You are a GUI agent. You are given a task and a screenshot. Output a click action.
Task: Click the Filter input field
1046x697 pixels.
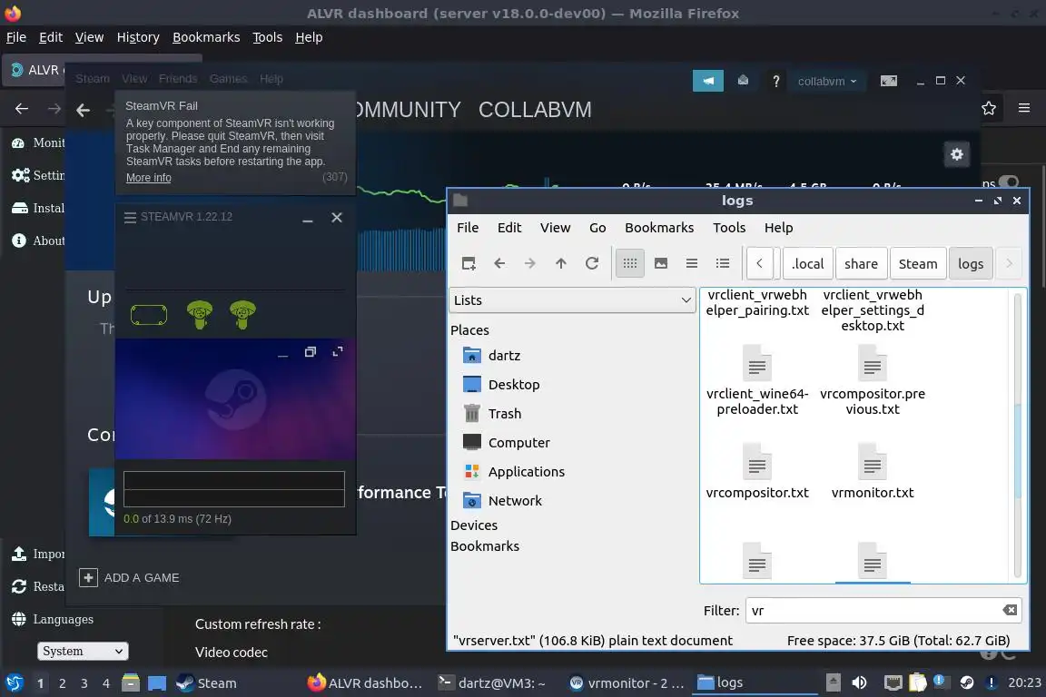coord(883,610)
